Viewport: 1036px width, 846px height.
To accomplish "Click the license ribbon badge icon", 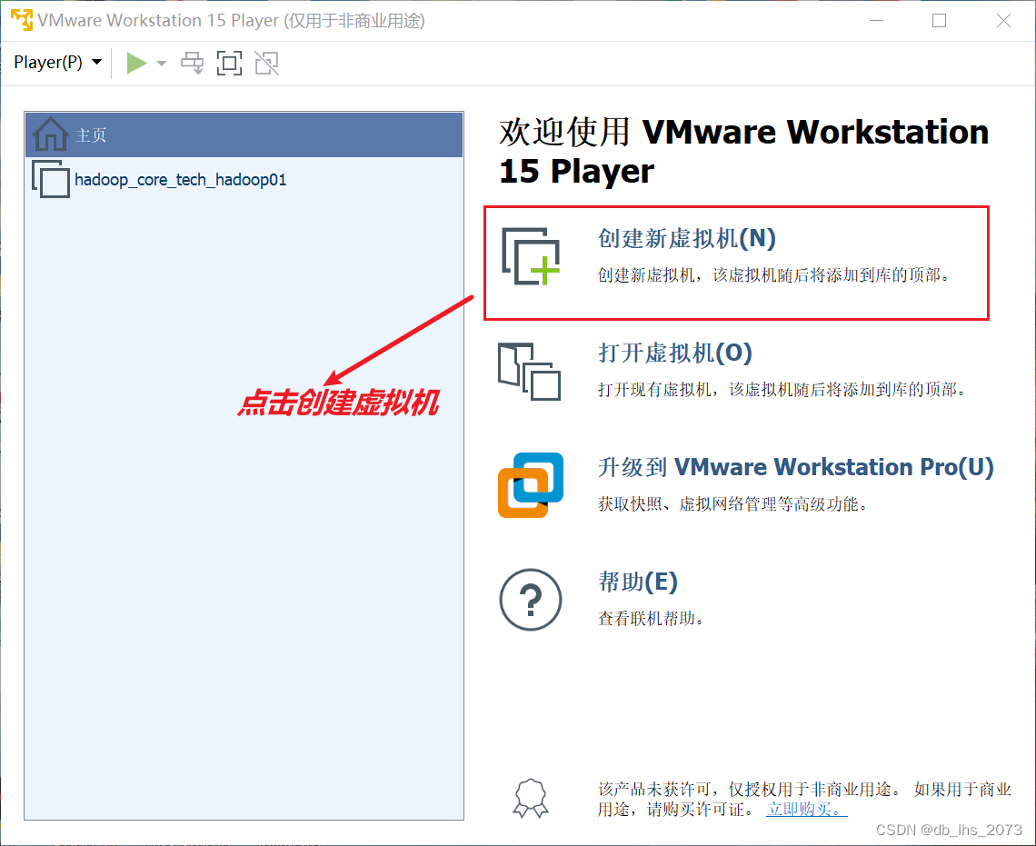I will tap(532, 799).
